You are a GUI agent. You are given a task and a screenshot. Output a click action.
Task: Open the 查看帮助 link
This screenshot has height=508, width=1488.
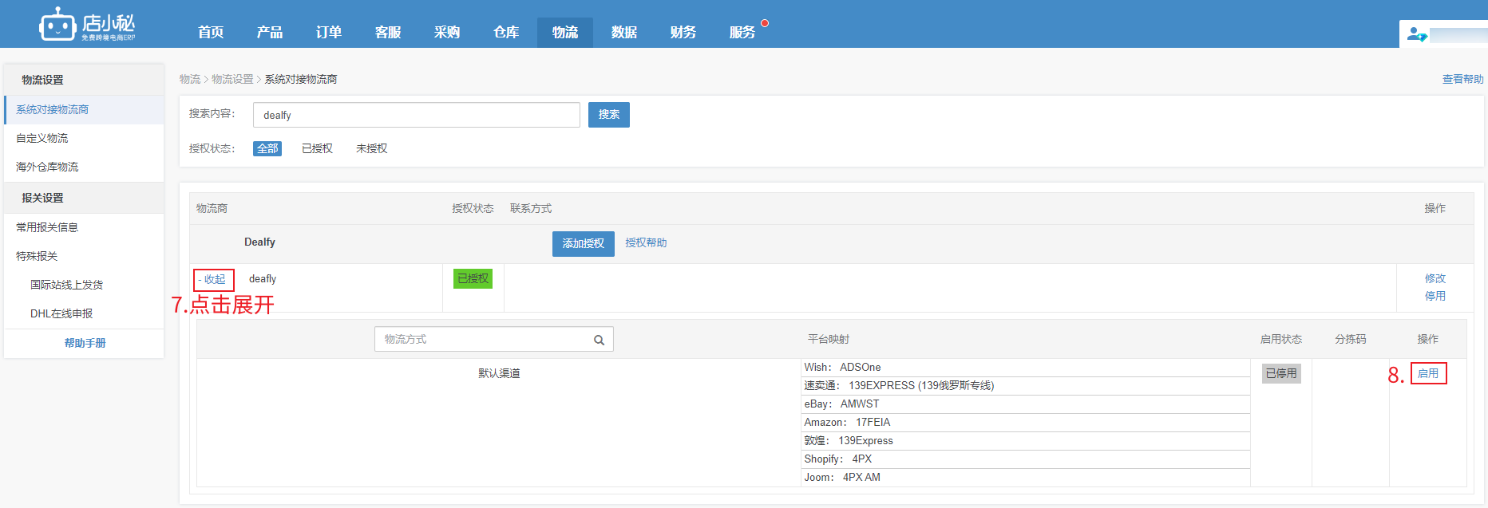(1462, 79)
